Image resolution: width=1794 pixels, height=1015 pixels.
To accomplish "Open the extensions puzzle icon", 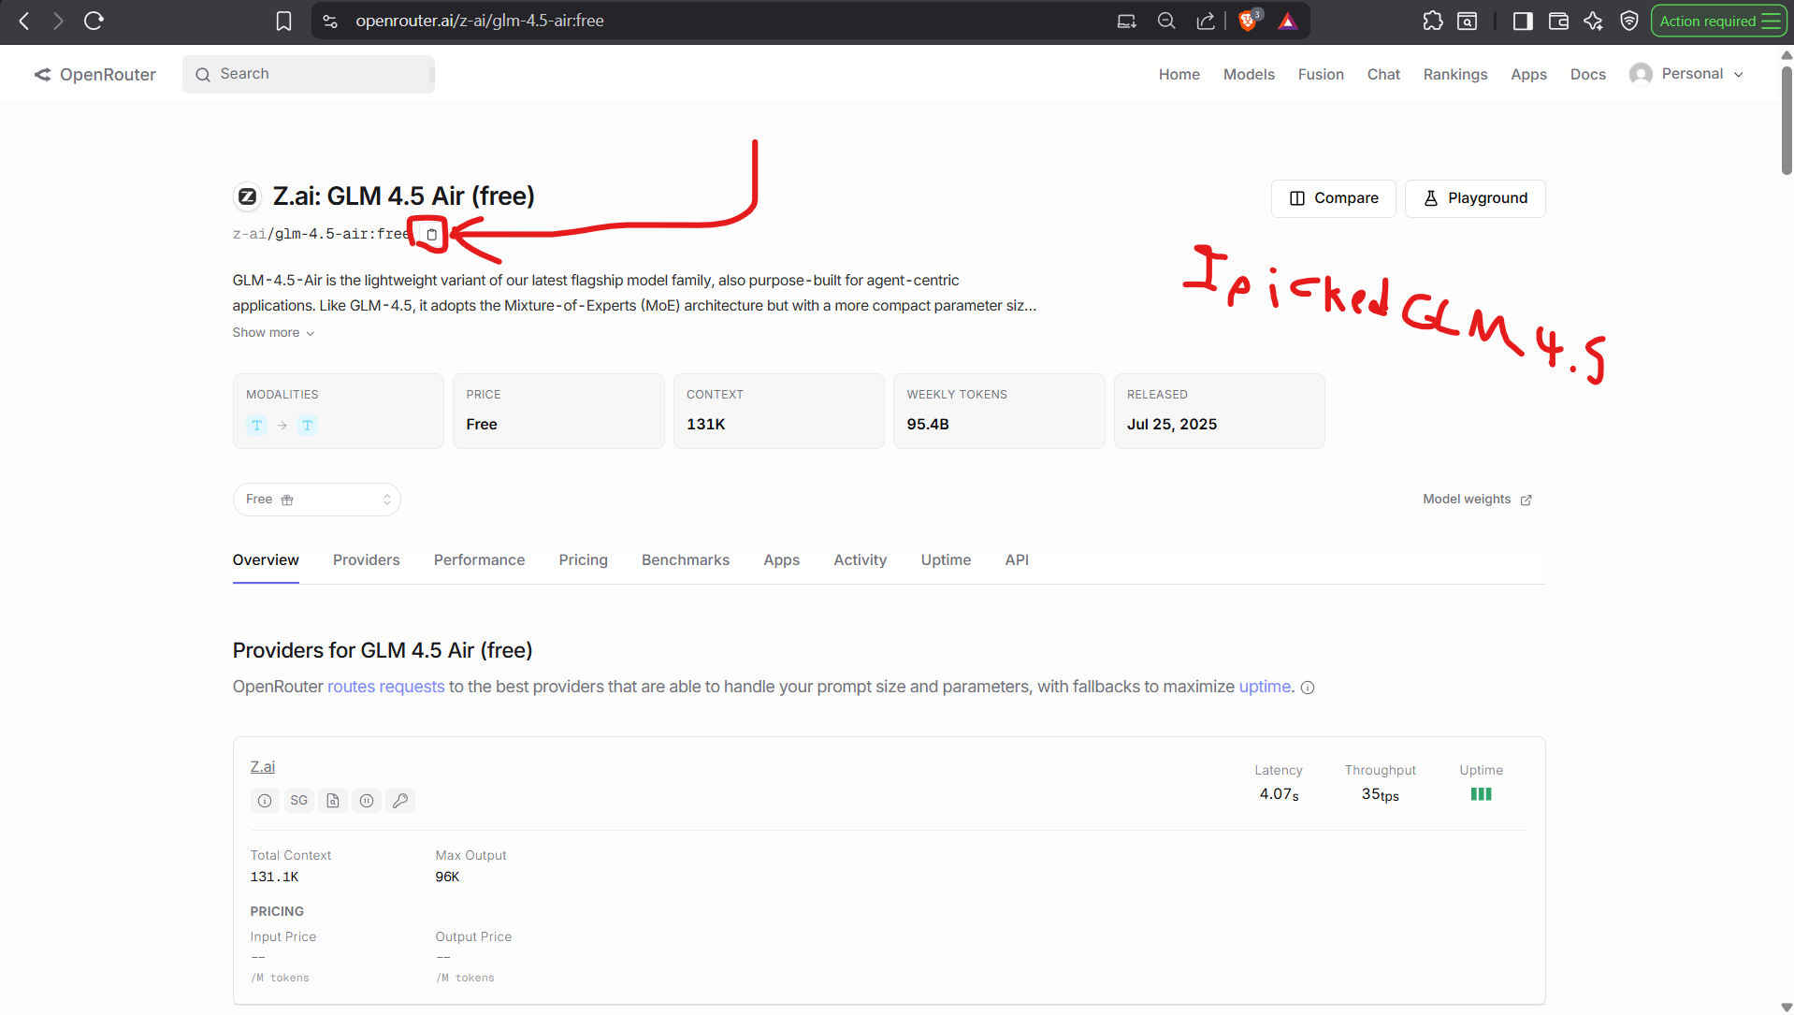I will (1433, 21).
